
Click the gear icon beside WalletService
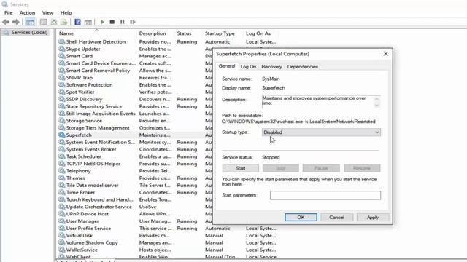(x=61, y=250)
